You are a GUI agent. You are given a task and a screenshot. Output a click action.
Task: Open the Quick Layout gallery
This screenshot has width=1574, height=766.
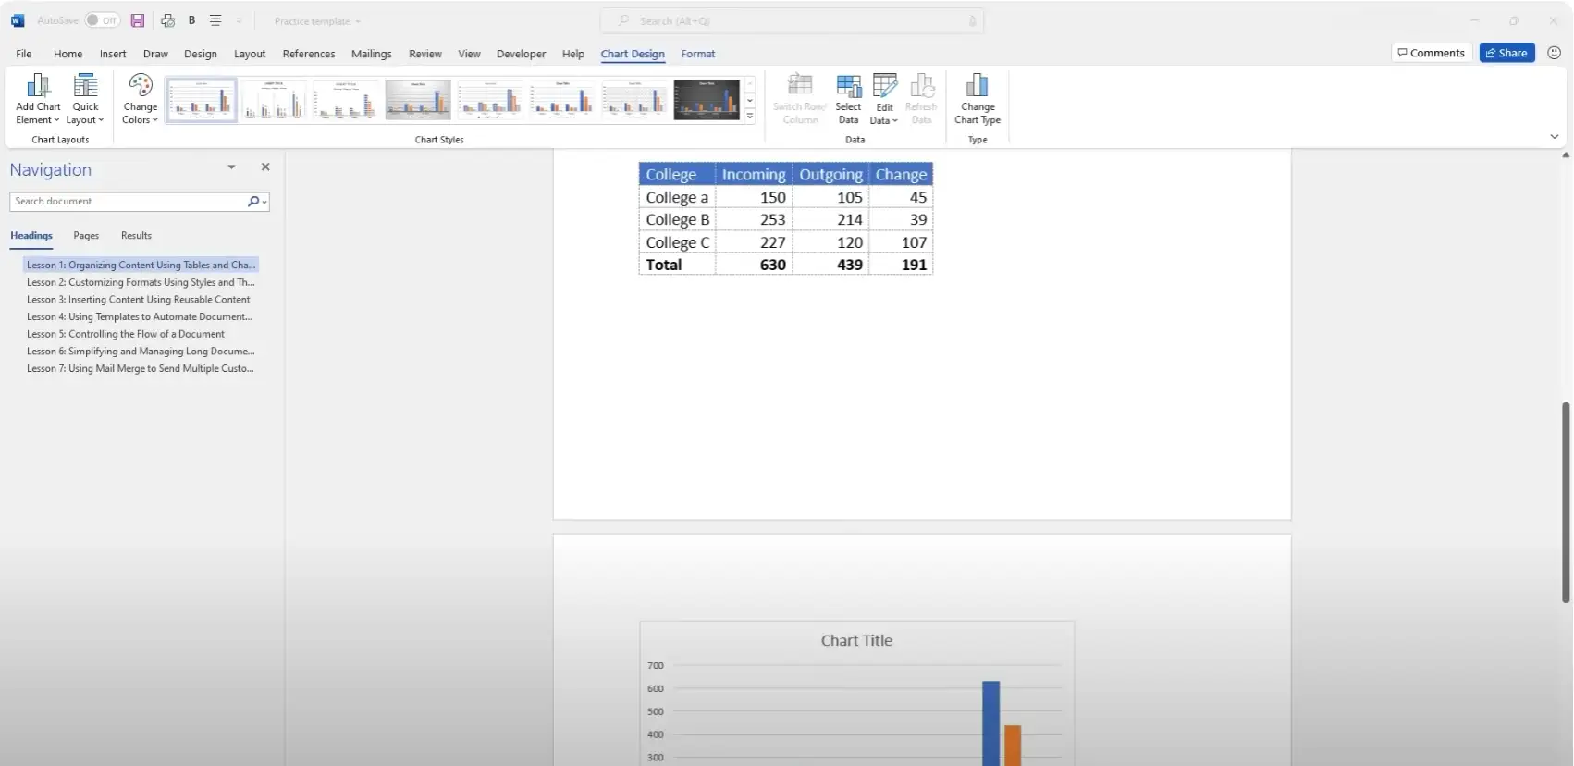[85, 99]
